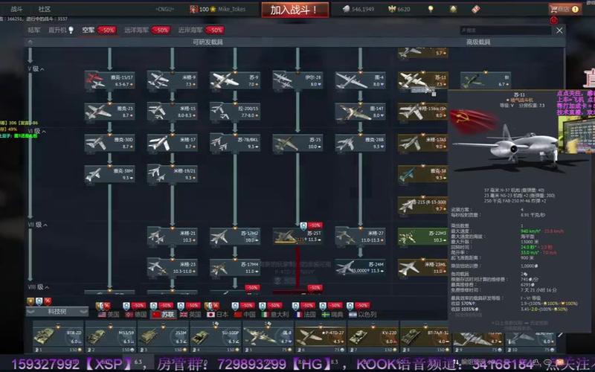Viewport: 595px width, 372px height.
Task: Select the Su-25 attack aircraft card
Action: click(x=297, y=143)
